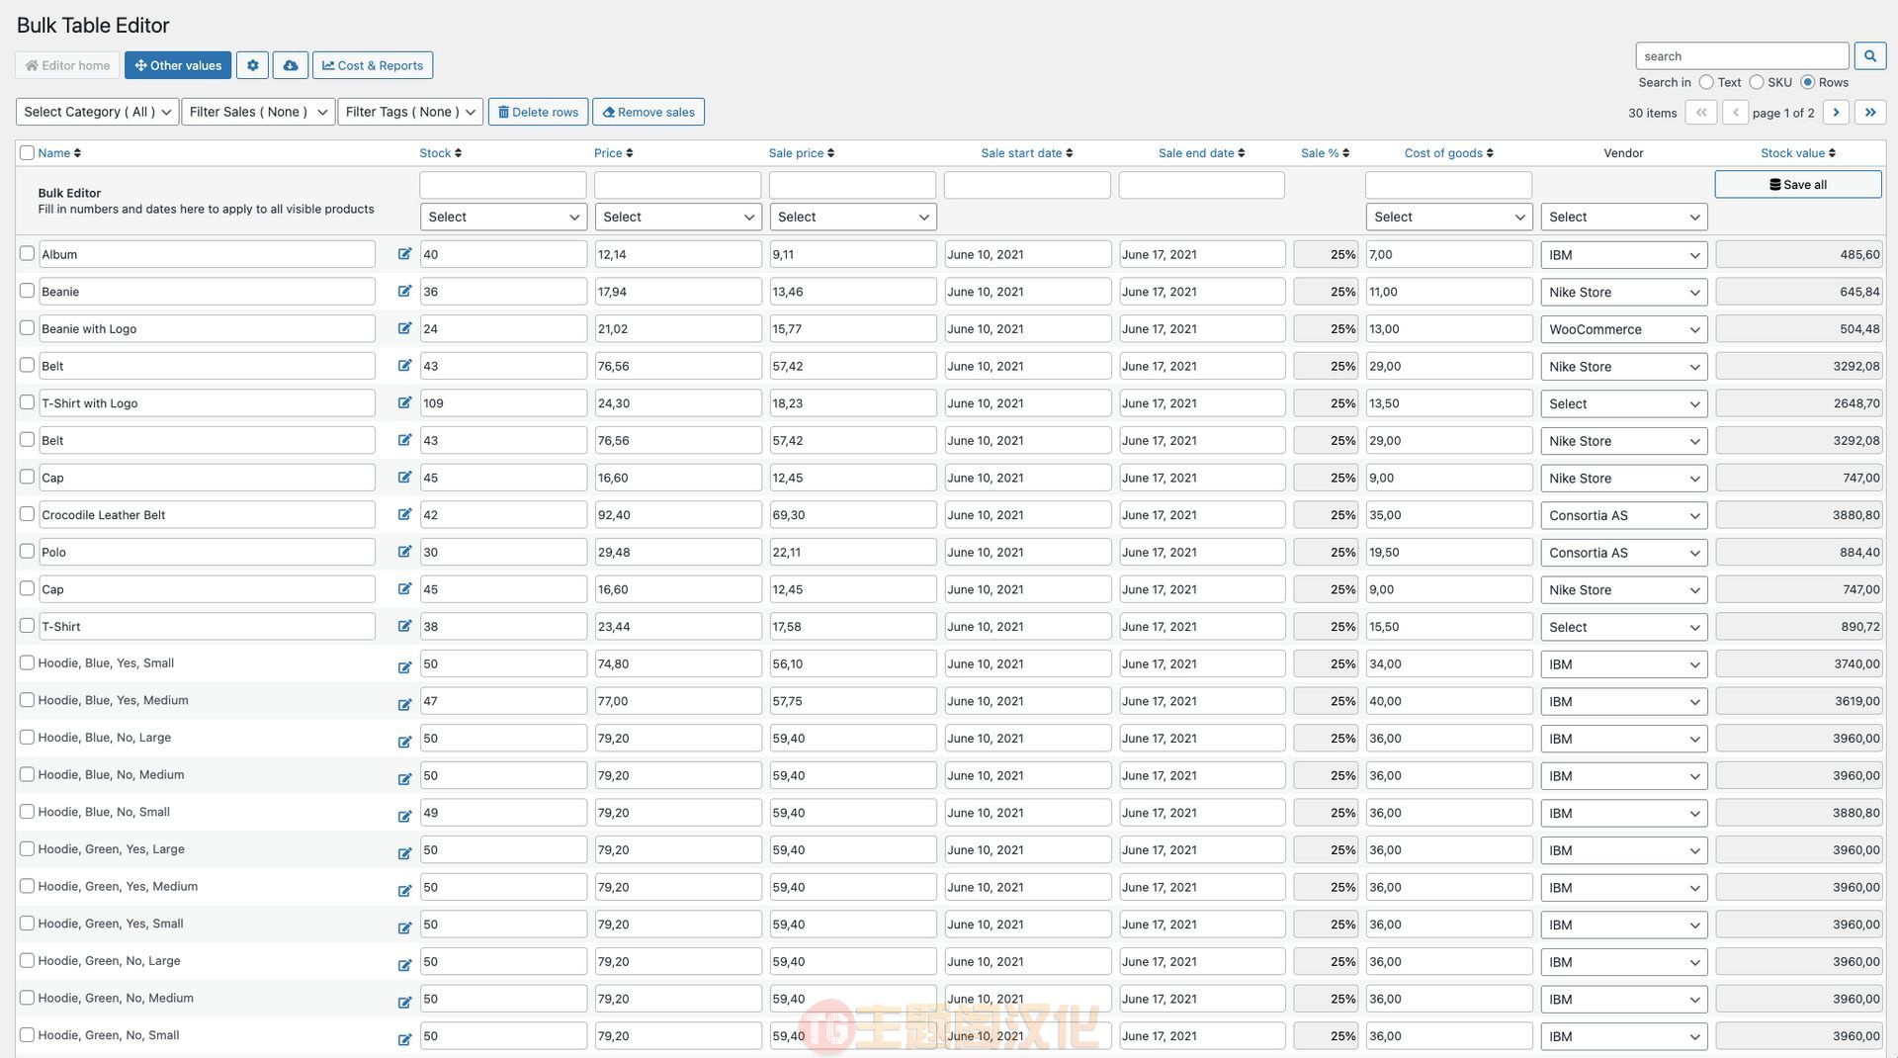Screen dimensions: 1898x1058
Task: Click the stock field for Beanie
Action: (503, 292)
